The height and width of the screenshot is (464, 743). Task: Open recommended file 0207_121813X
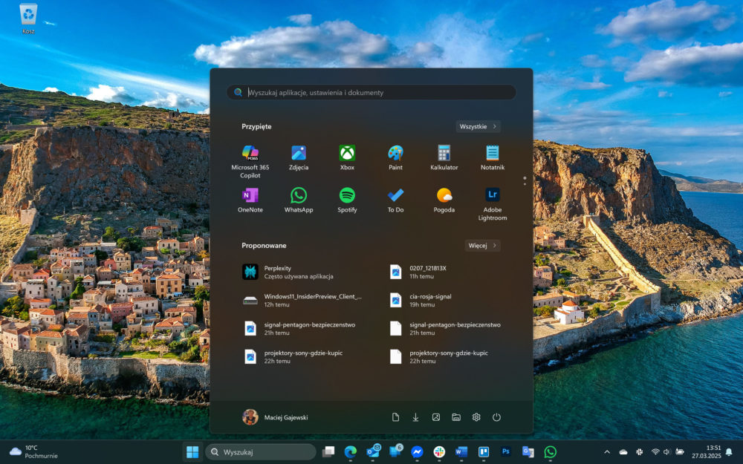click(x=445, y=272)
